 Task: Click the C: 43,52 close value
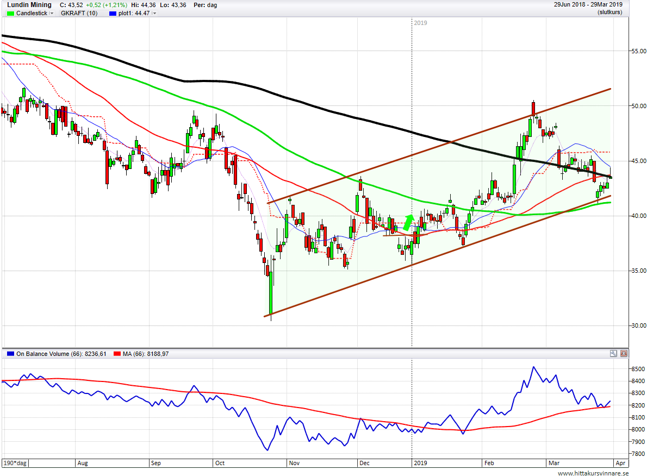pyautogui.click(x=71, y=5)
